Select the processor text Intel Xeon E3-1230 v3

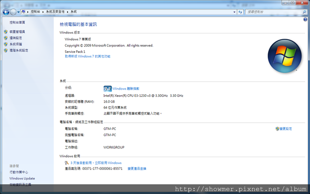[x=143, y=95]
